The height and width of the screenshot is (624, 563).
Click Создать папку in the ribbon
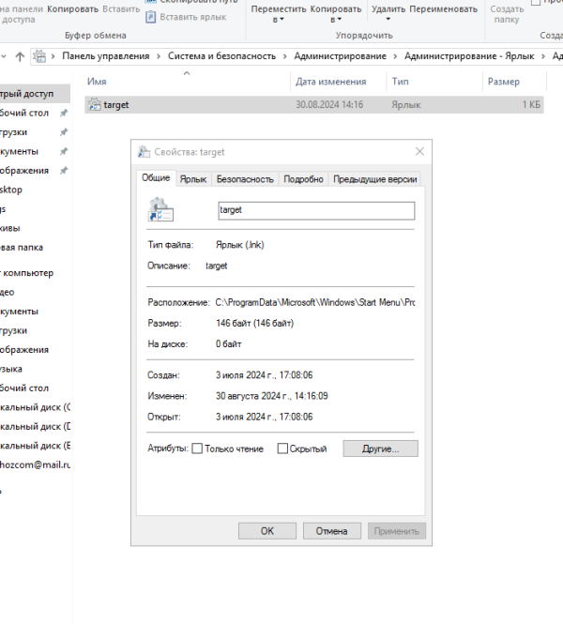coord(507,14)
